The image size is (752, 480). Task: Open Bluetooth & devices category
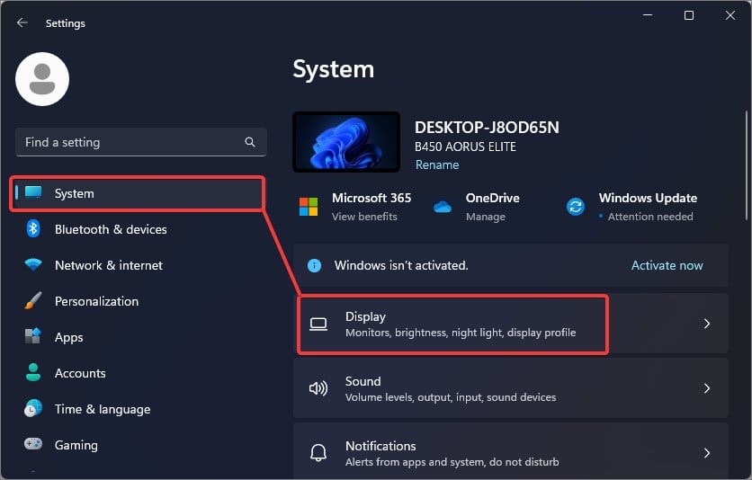coord(139,229)
